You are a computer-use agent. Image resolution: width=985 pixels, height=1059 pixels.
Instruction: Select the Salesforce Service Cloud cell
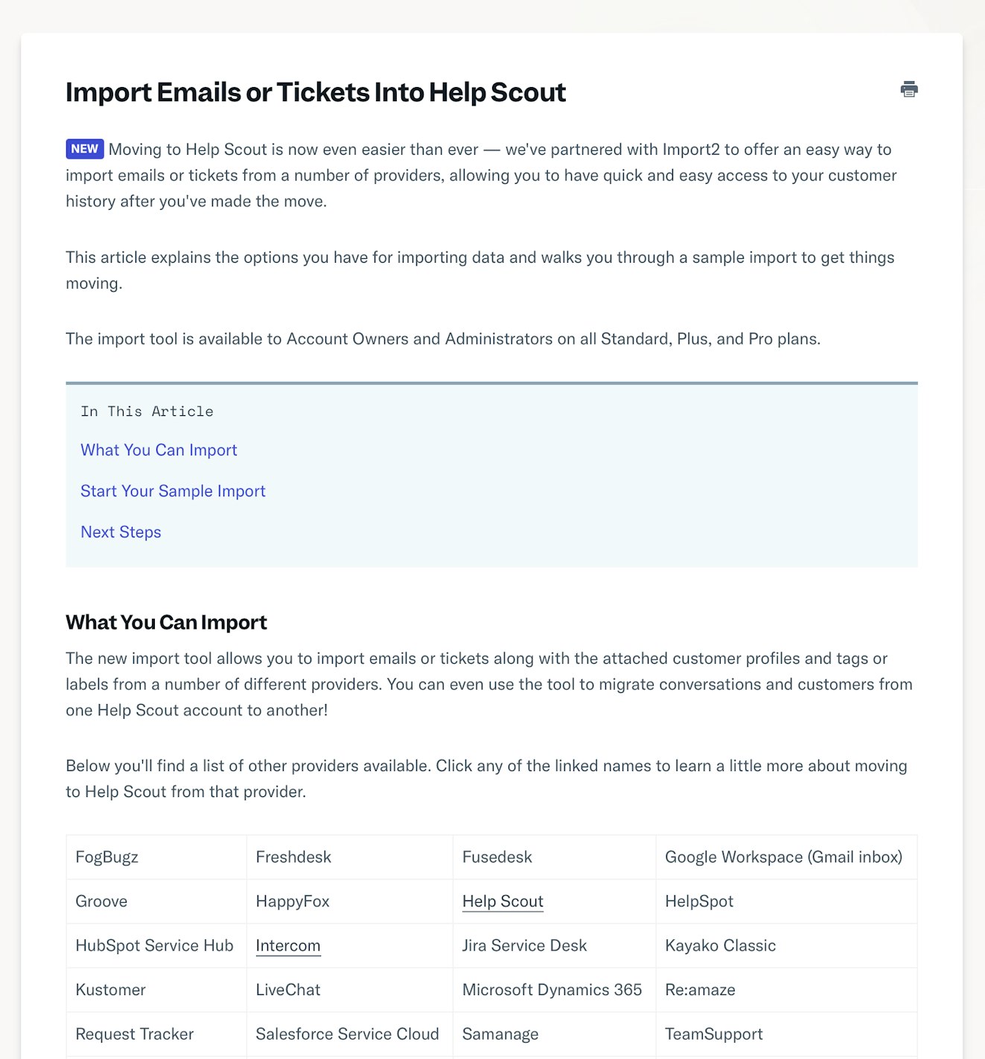tap(347, 1034)
